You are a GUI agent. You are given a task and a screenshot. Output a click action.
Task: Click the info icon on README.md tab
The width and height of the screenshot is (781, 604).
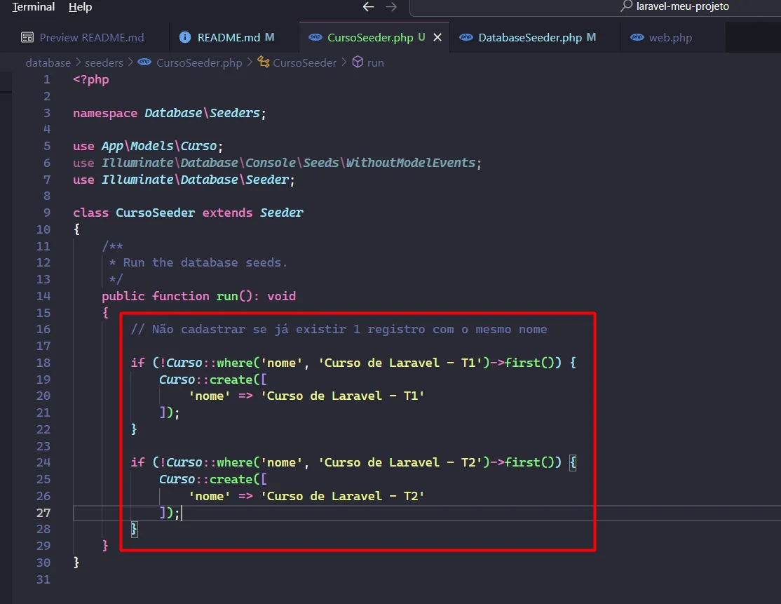point(185,37)
